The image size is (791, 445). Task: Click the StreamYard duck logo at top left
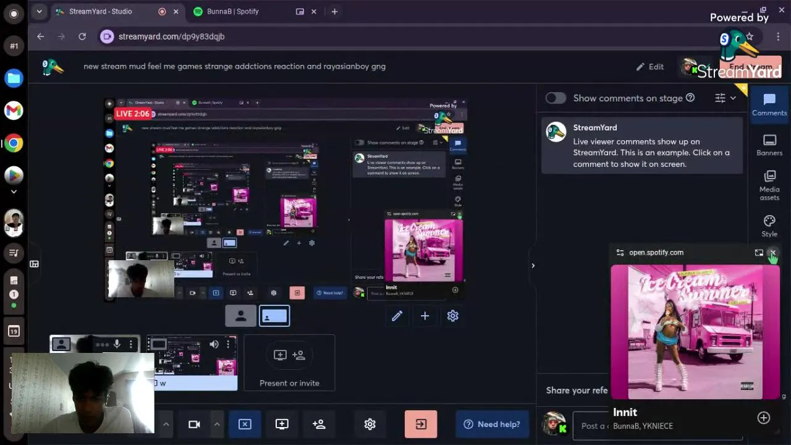[x=53, y=66]
